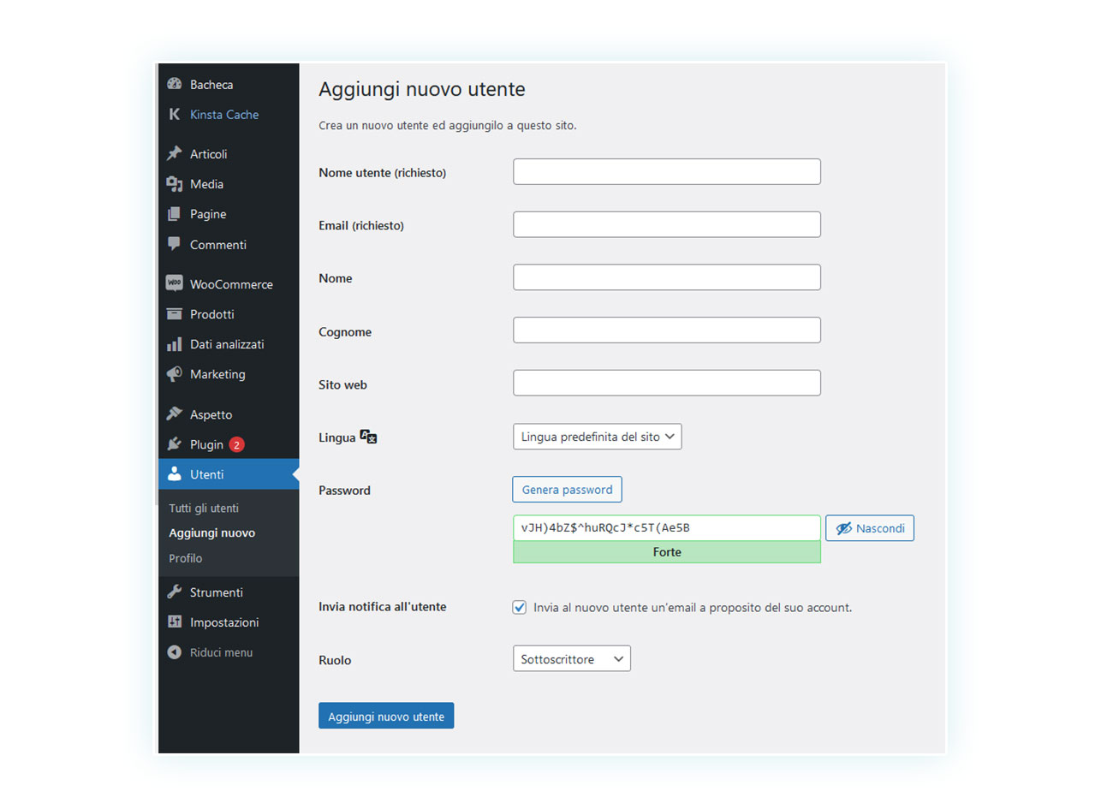Image resolution: width=1113 pixels, height=809 pixels.
Task: Click the Aspetto paintbrush icon
Action: pyautogui.click(x=175, y=414)
